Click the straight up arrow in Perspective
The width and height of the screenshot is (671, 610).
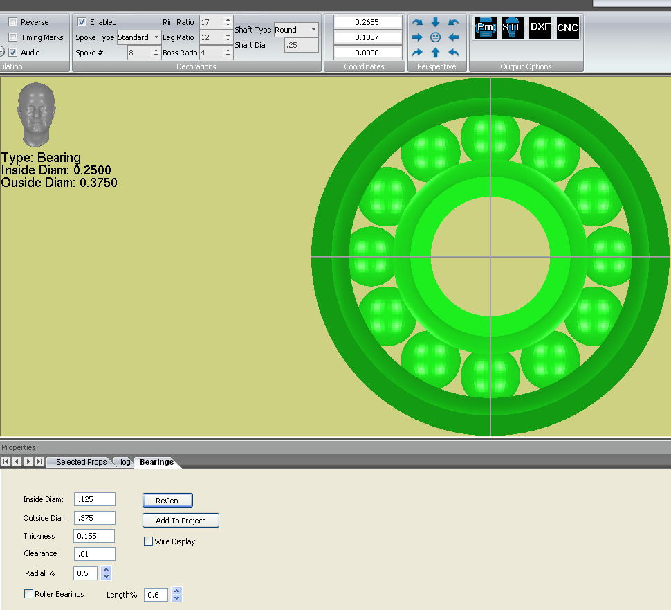pyautogui.click(x=435, y=53)
